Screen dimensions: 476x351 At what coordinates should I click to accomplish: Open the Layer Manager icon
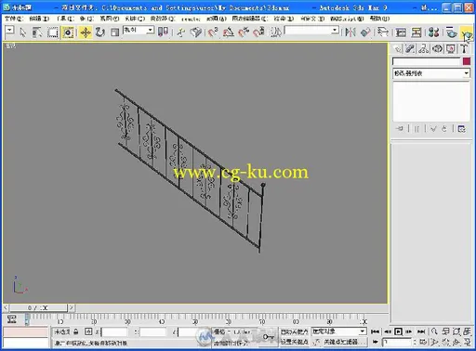(x=383, y=32)
